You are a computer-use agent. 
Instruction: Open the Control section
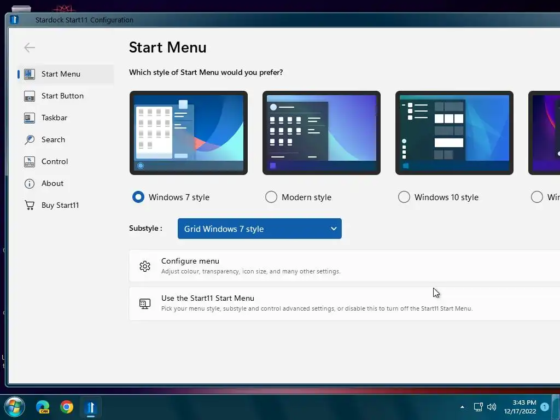pyautogui.click(x=66, y=161)
